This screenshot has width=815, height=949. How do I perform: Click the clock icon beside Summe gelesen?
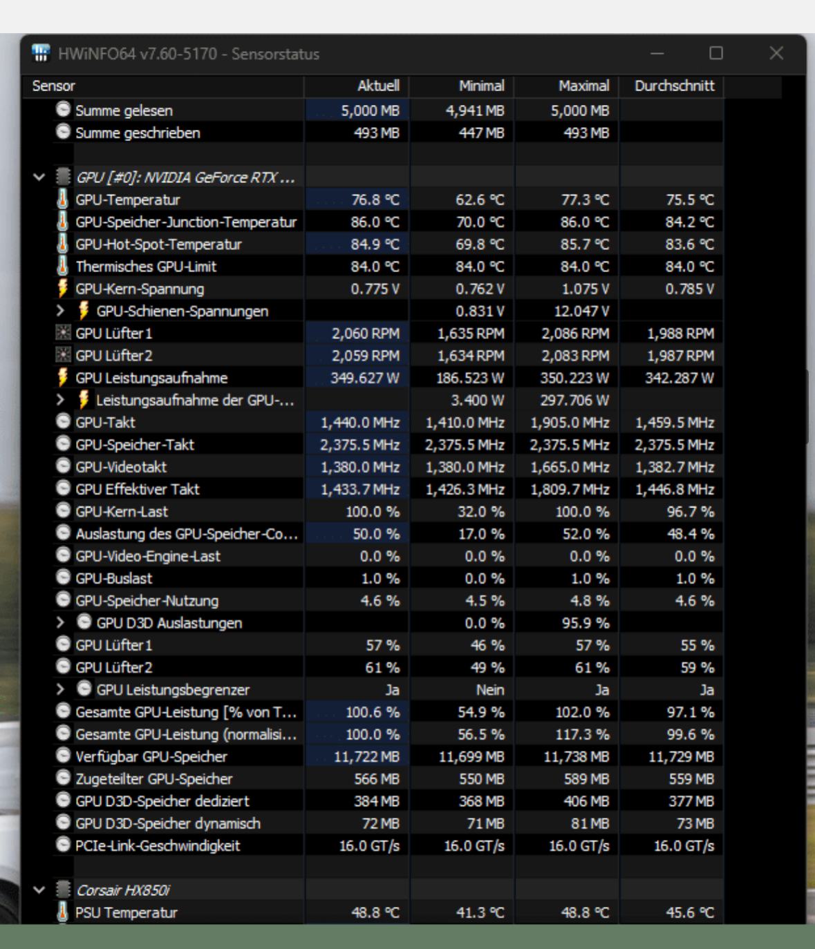pos(63,109)
